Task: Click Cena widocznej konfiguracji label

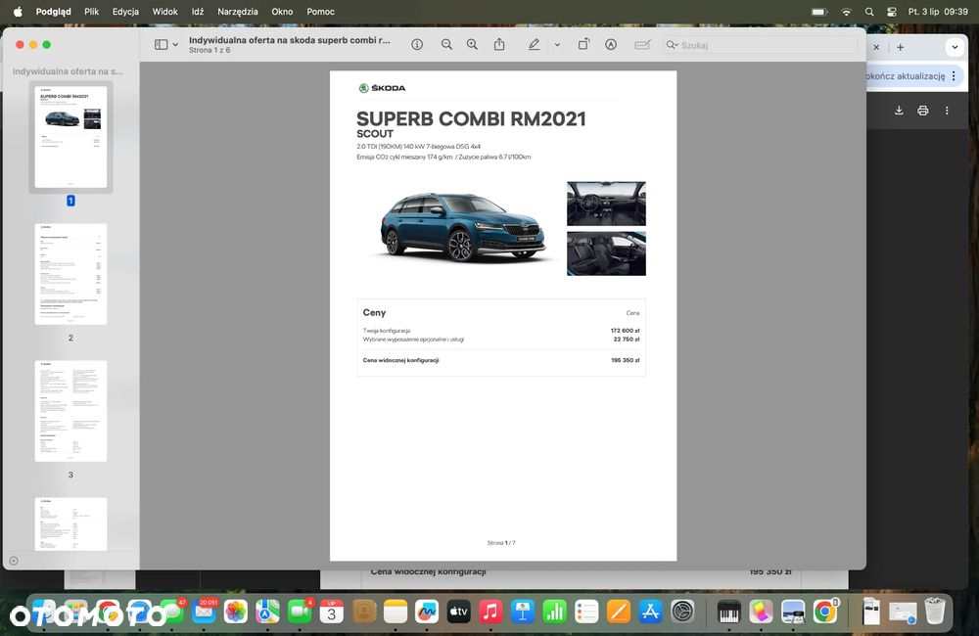Action: pos(400,360)
